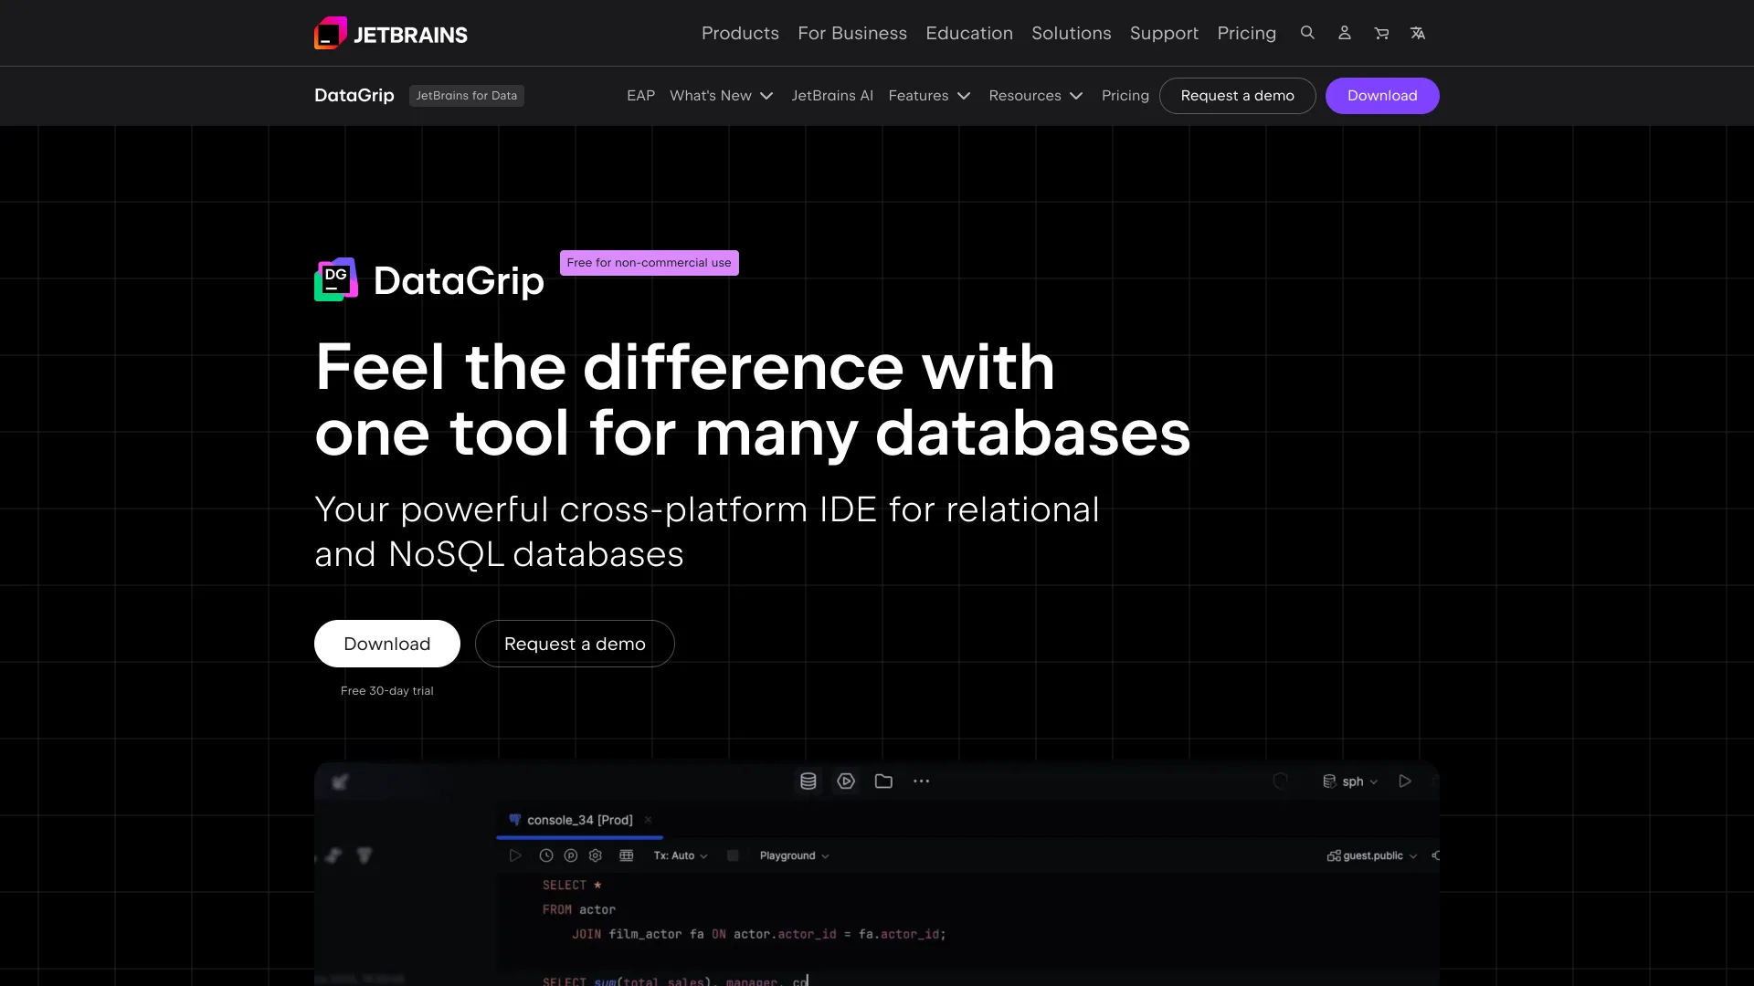Click the execute icon in console toolbar
Screen dimensions: 1754x986
pyautogui.click(x=515, y=855)
